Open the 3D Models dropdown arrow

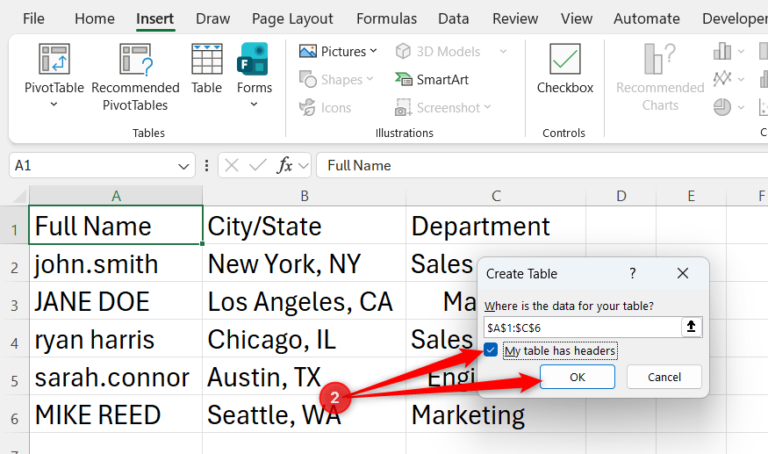coord(503,51)
